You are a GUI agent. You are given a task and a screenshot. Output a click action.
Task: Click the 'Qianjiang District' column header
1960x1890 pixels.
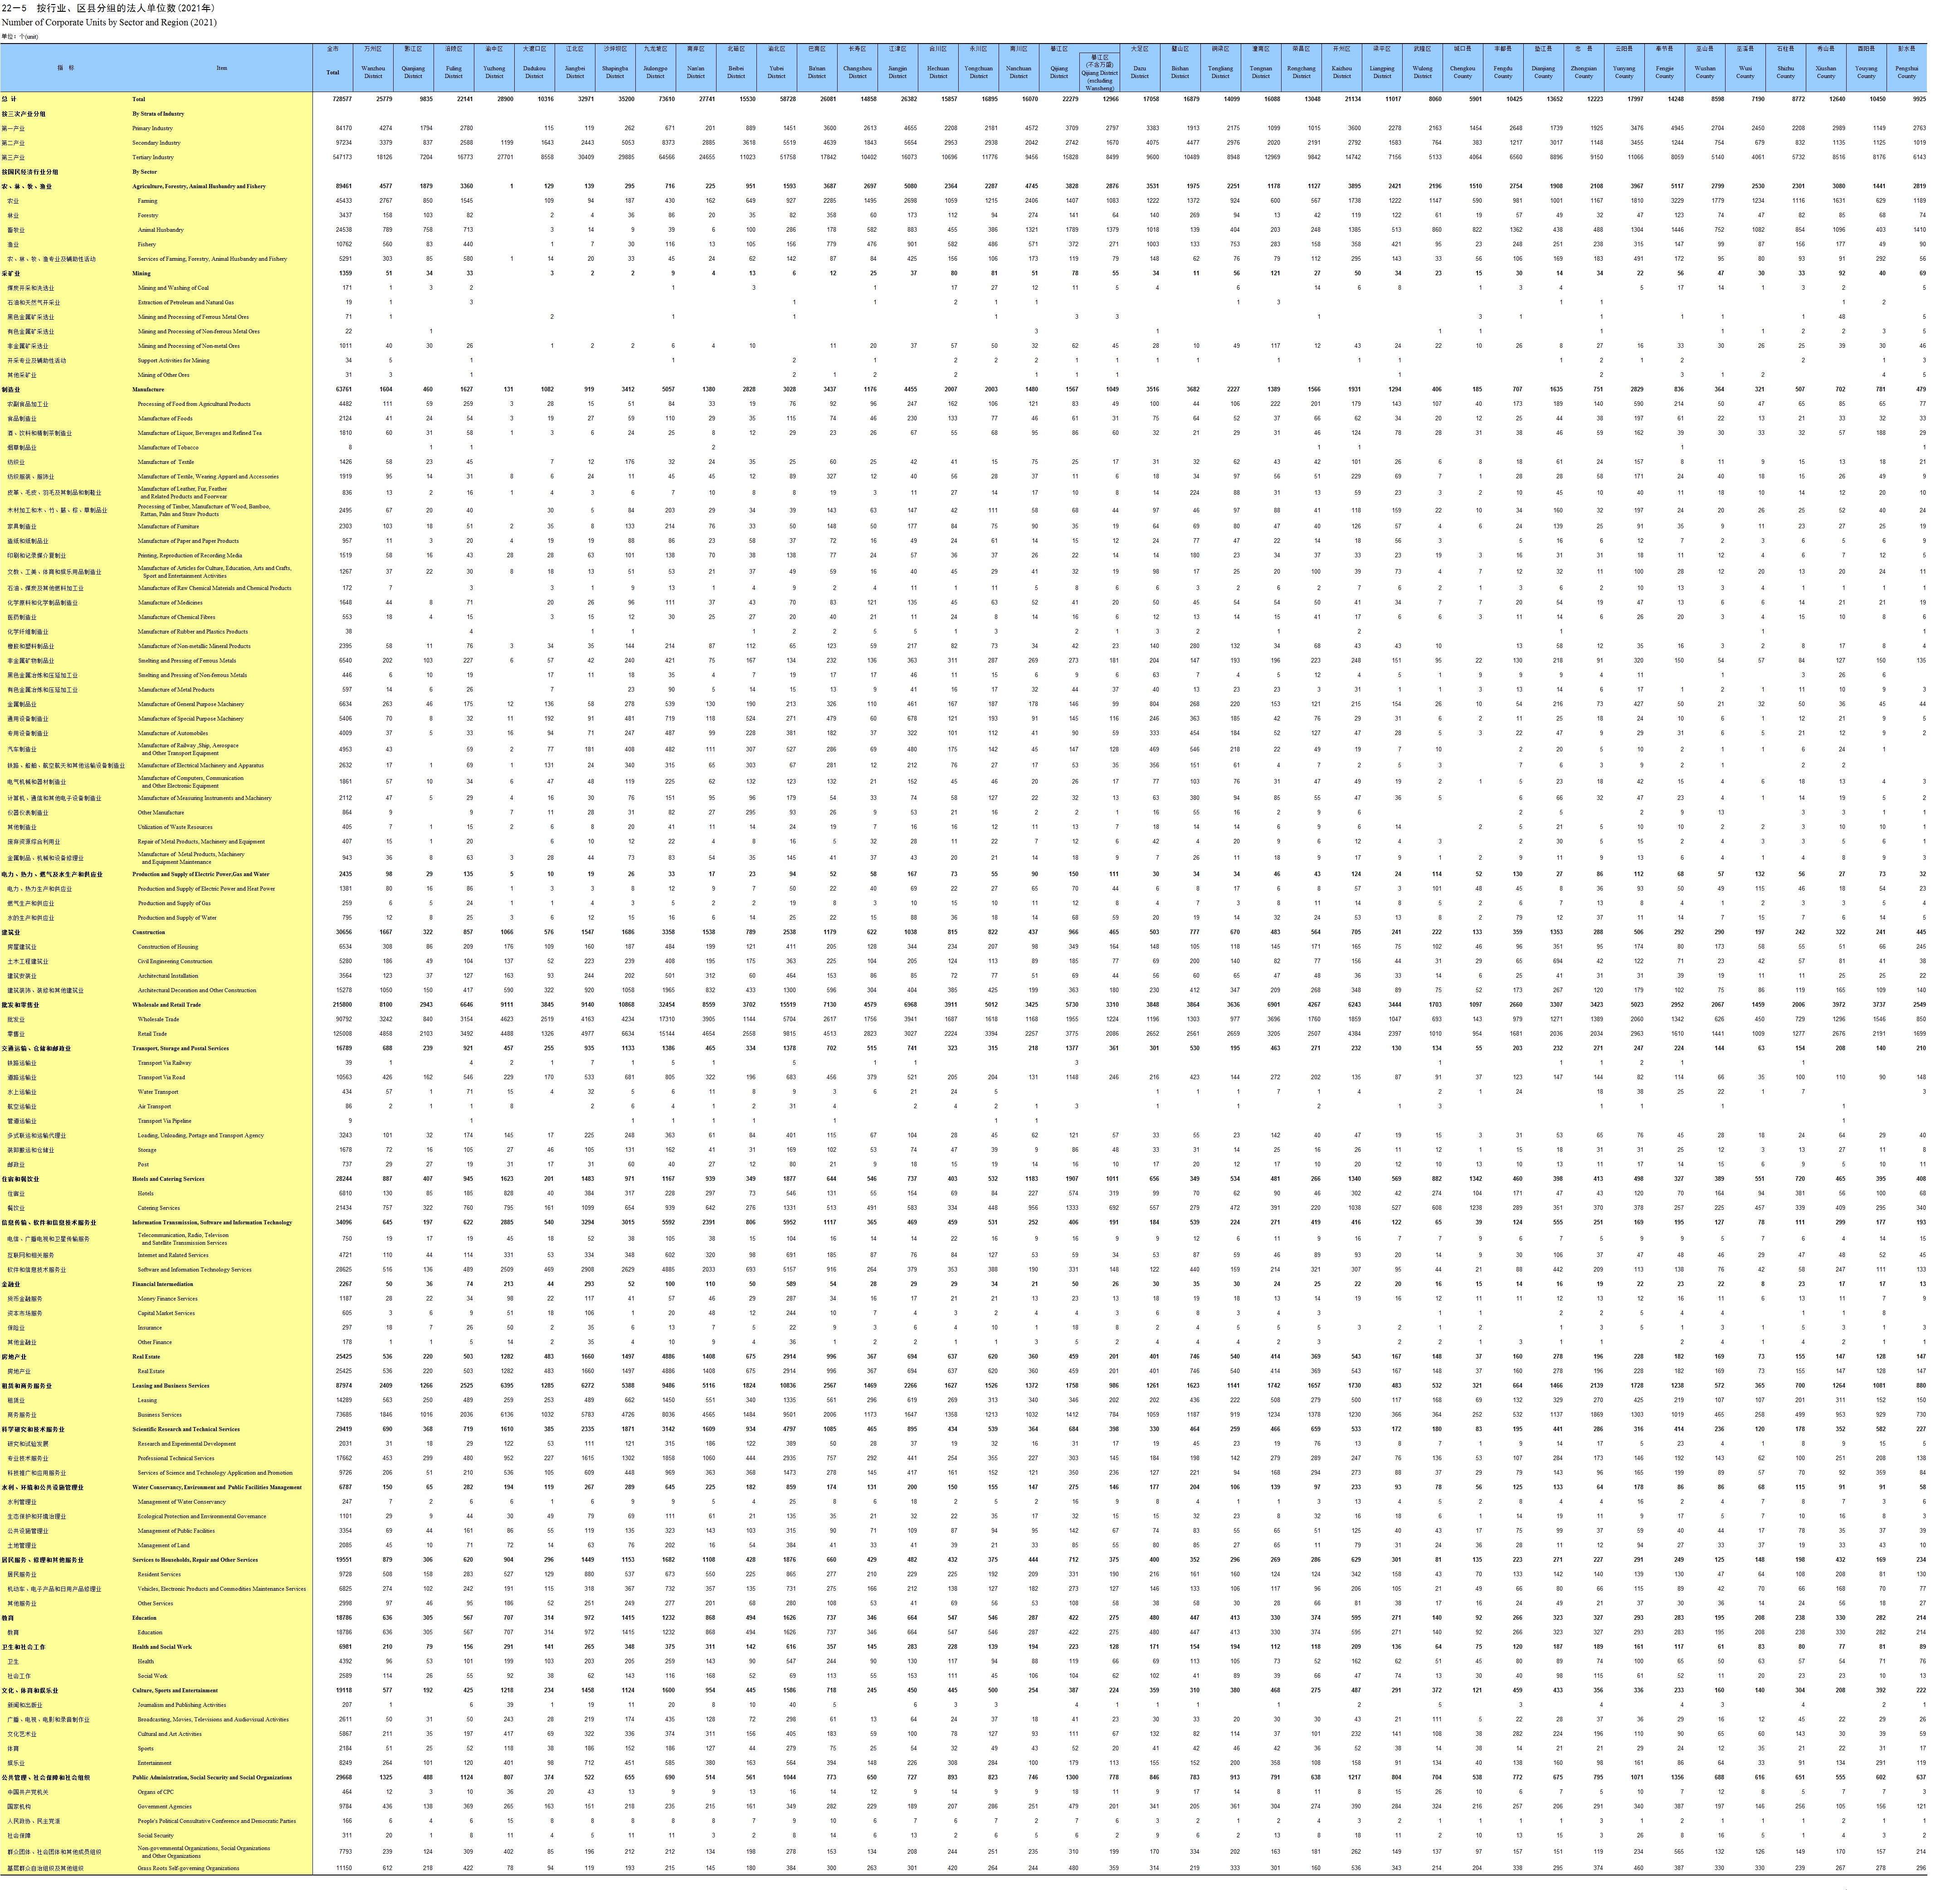tap(413, 72)
